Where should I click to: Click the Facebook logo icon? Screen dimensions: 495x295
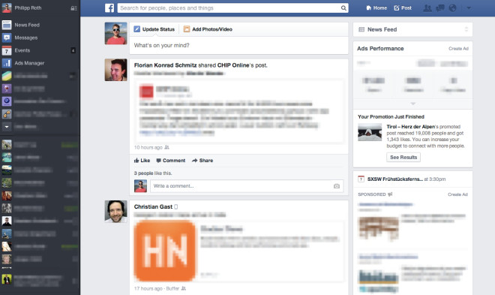pos(109,8)
